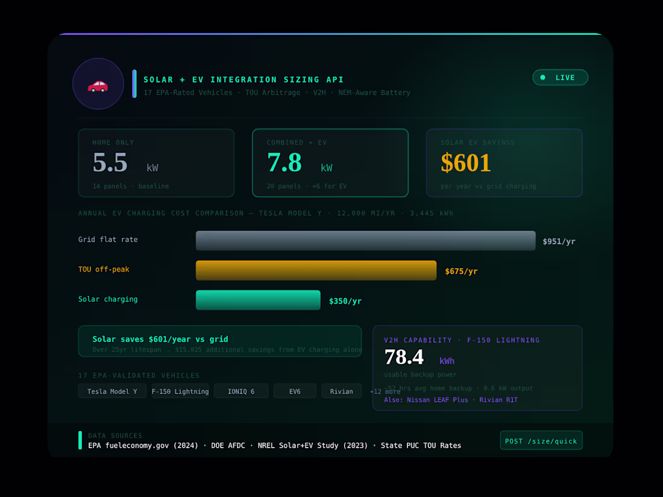Click the $675/yr value label
Screen dimensions: 663x497
pos(461,271)
